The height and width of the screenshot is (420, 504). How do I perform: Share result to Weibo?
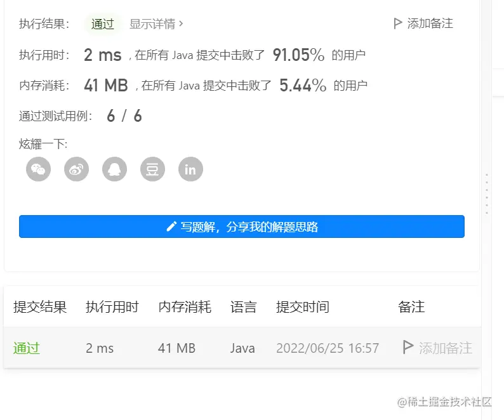tap(77, 169)
